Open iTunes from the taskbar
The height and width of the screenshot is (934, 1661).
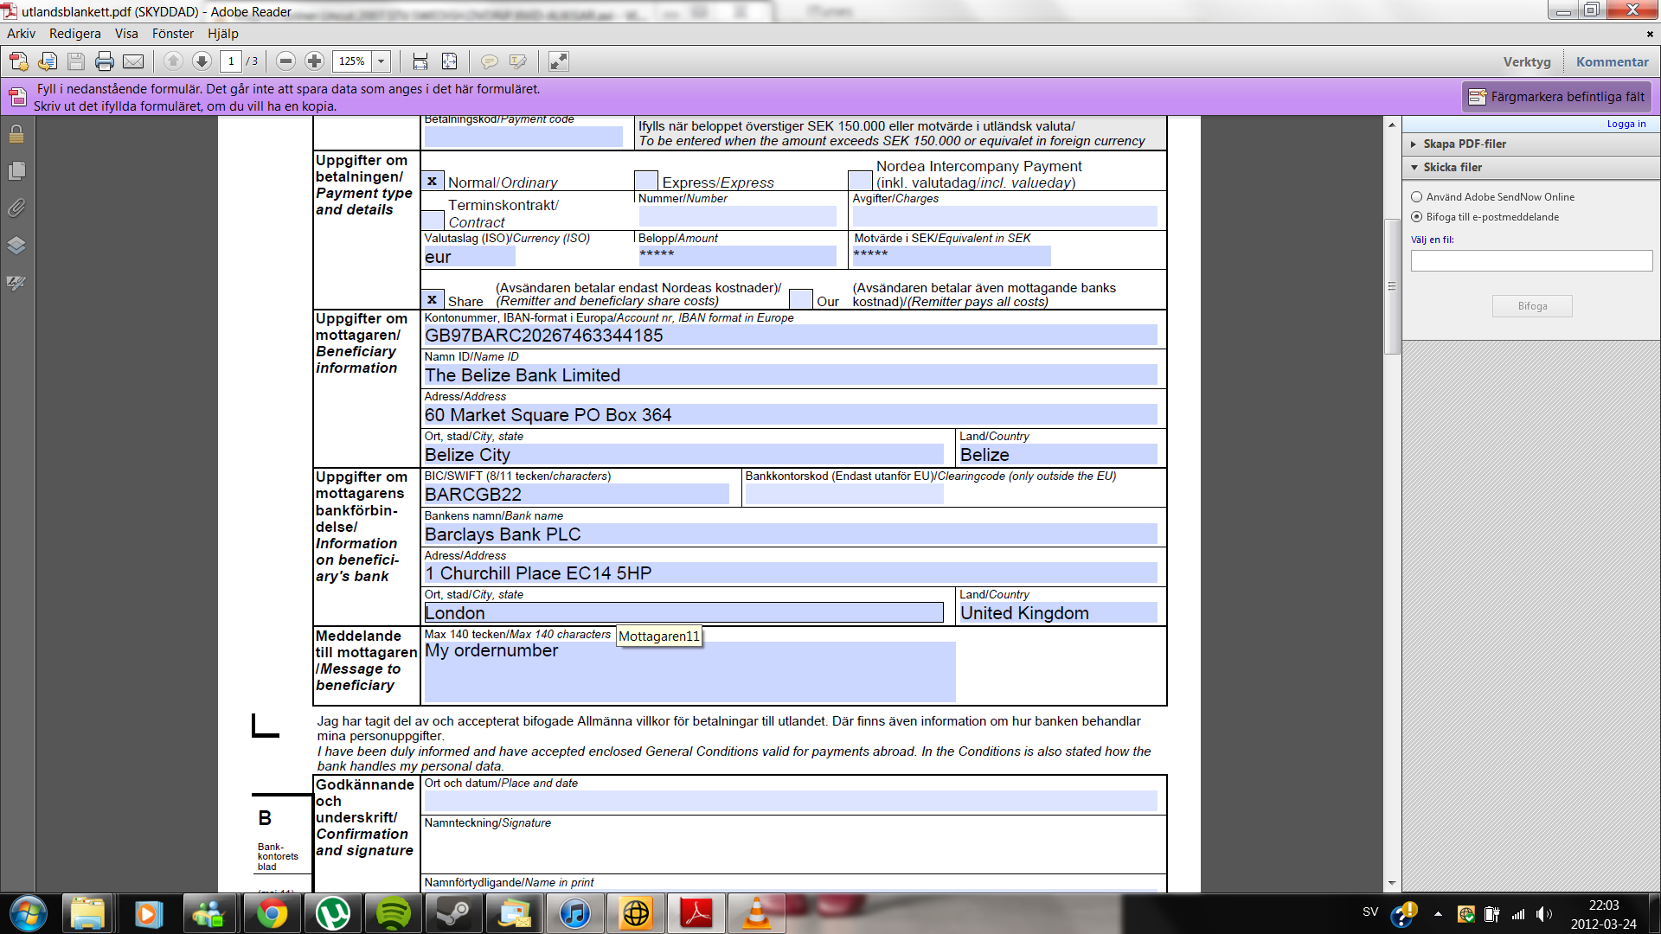pos(575,914)
